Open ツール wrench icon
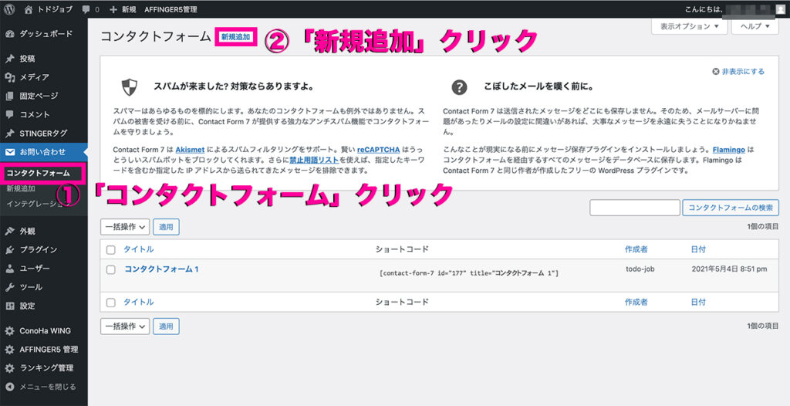This screenshot has width=790, height=406. tap(9, 287)
